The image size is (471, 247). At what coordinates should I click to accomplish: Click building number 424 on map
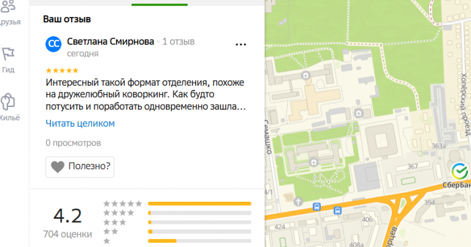pos(280,227)
